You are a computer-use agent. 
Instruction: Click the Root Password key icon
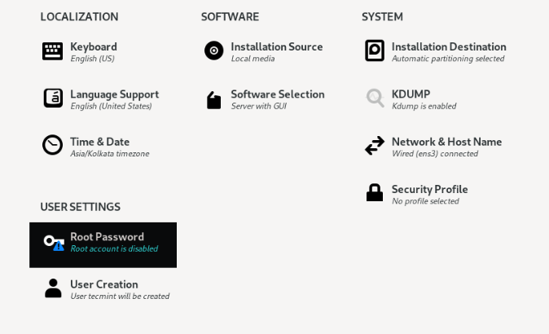pos(54,242)
